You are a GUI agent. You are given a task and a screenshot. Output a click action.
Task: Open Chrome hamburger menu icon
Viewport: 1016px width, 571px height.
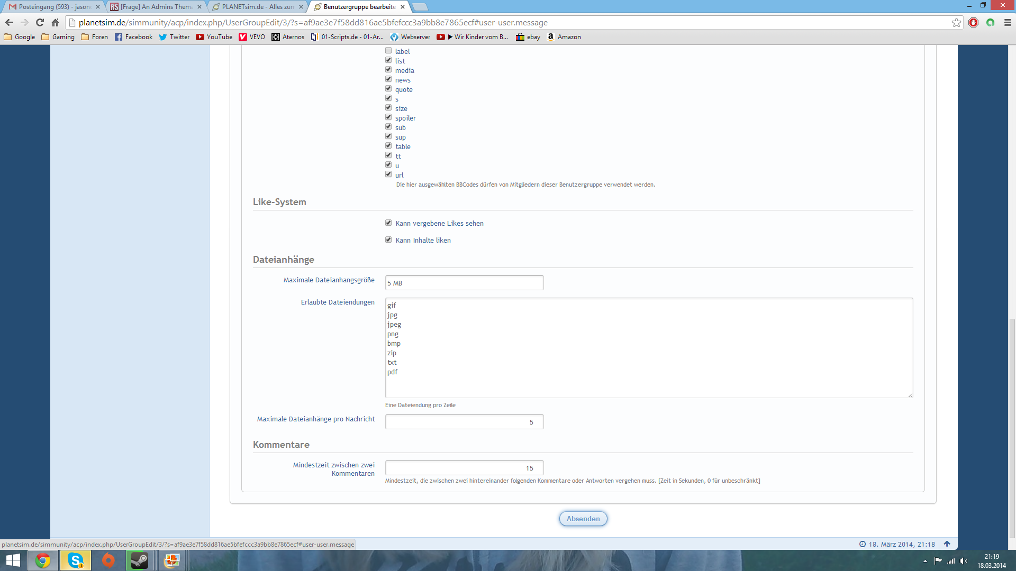1008,22
